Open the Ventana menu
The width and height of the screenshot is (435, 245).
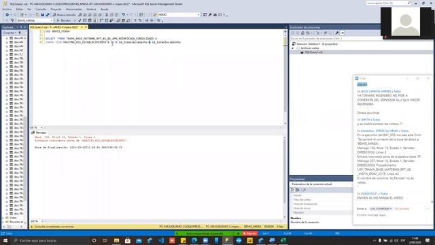[x=91, y=9]
